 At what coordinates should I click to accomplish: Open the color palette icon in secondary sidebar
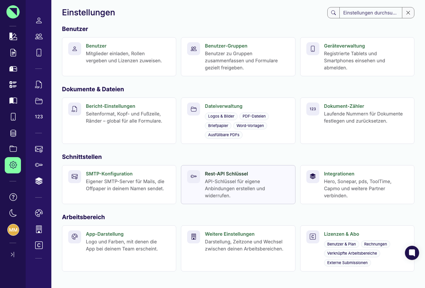coord(39,213)
